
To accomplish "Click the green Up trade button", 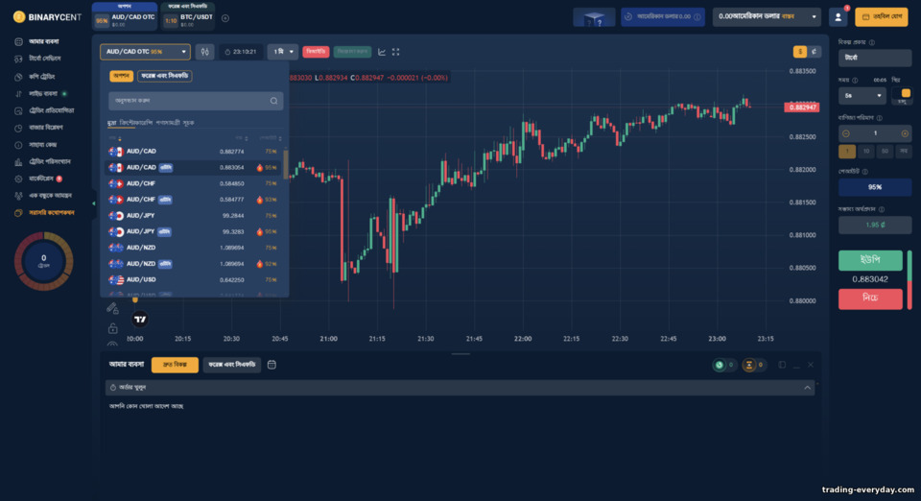I will coord(870,260).
